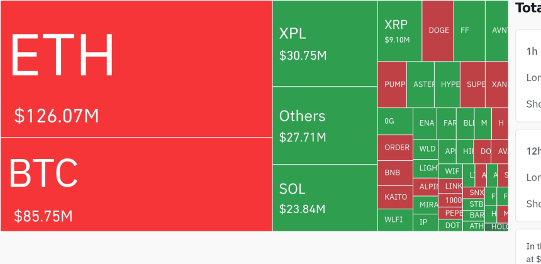
Task: Select the red ORDER tile
Action: coord(394,148)
